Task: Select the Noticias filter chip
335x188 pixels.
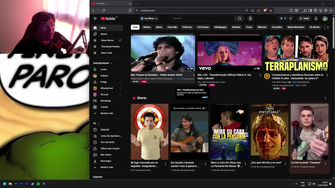Action: (236, 27)
